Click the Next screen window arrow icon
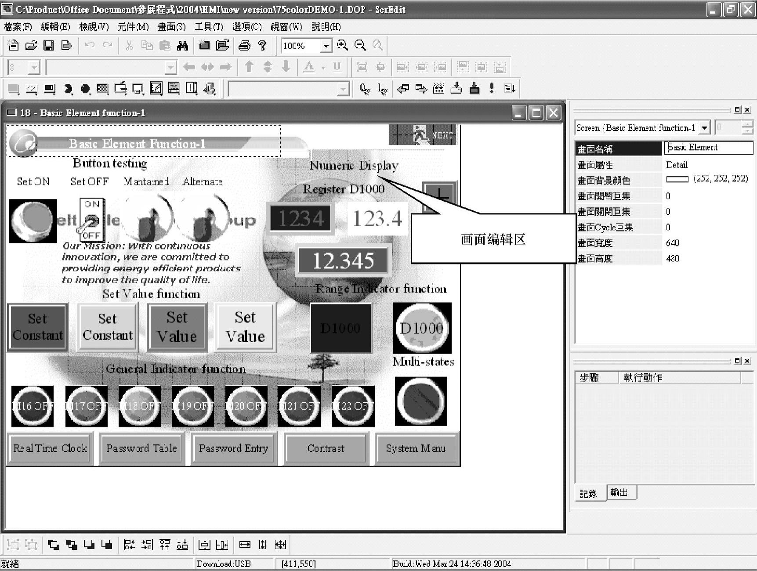The width and height of the screenshot is (757, 571). pyautogui.click(x=421, y=89)
